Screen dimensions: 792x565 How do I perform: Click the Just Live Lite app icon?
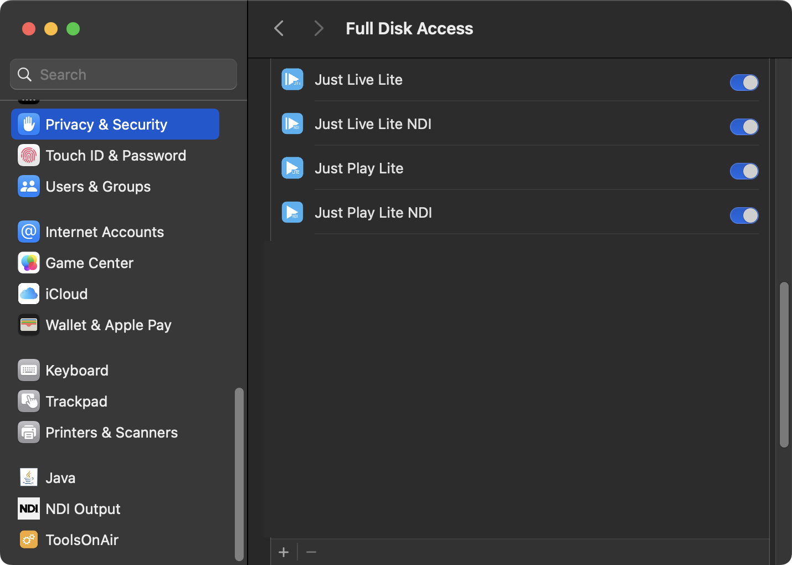292,79
